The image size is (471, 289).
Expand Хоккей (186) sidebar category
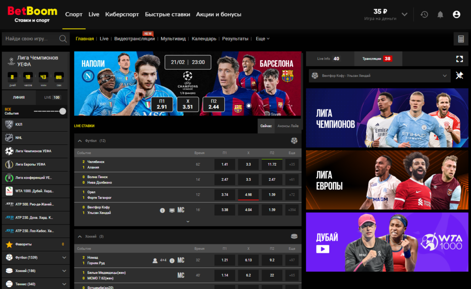pyautogui.click(x=64, y=271)
